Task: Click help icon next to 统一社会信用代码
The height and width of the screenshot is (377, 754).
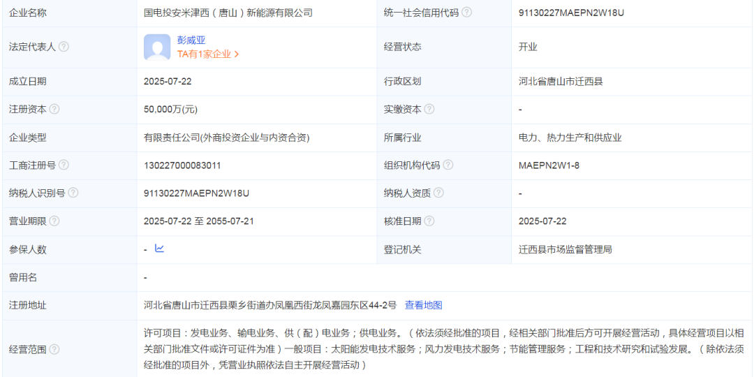Action: click(466, 13)
